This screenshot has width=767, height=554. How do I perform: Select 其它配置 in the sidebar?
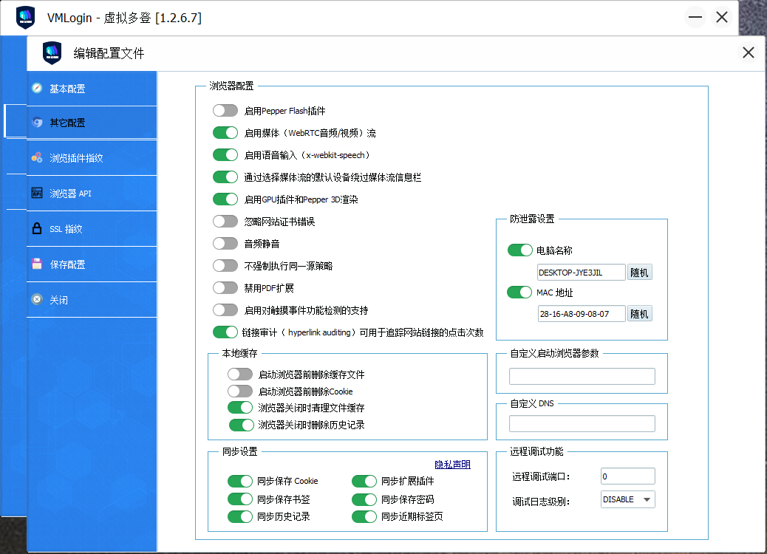click(92, 122)
